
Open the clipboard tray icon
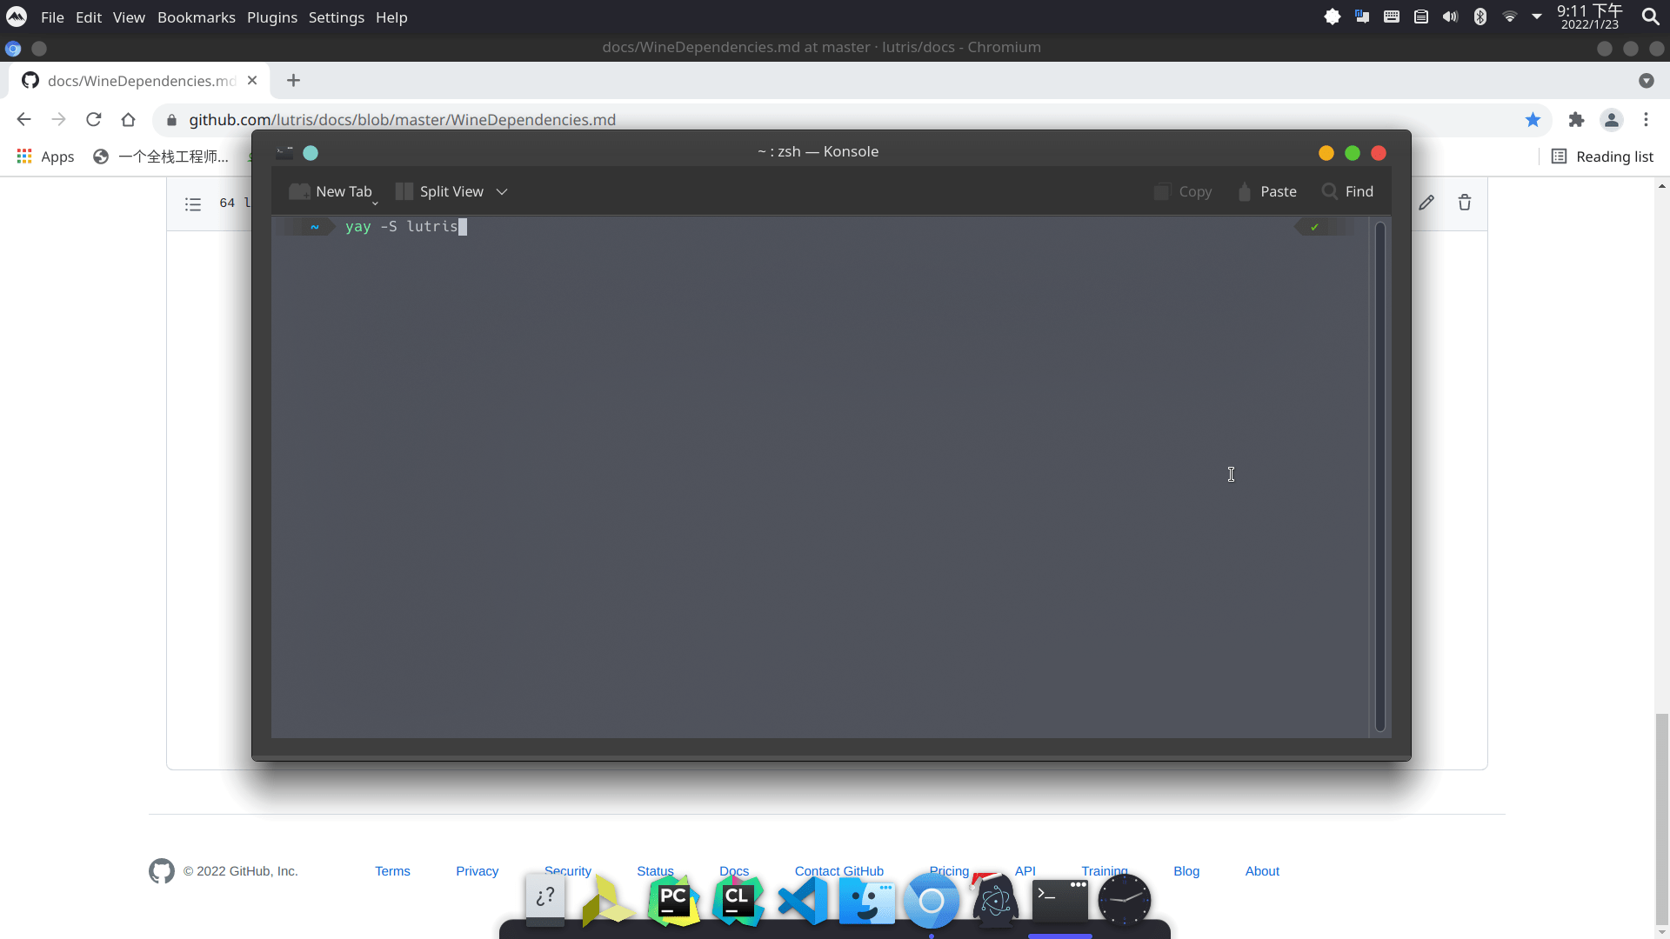1421,17
